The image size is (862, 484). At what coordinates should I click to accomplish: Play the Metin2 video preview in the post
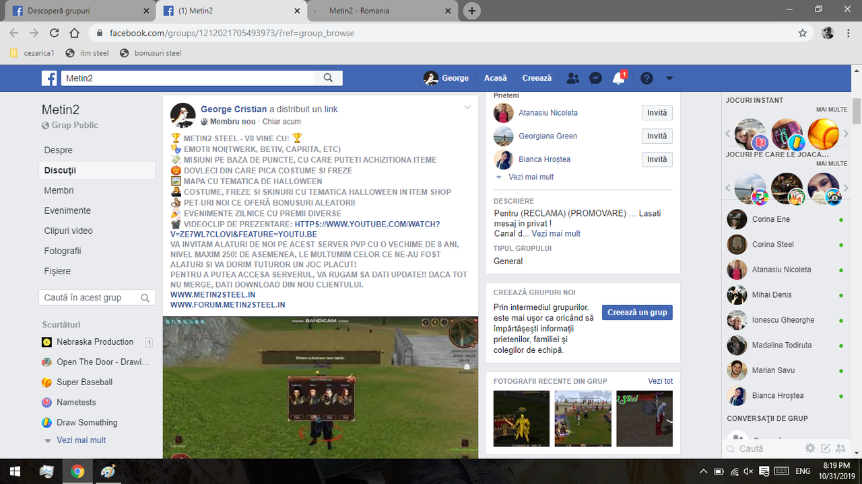point(321,387)
